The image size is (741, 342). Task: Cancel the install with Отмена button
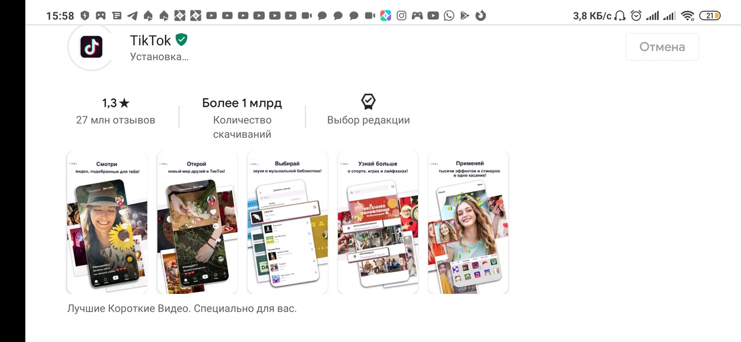662,47
